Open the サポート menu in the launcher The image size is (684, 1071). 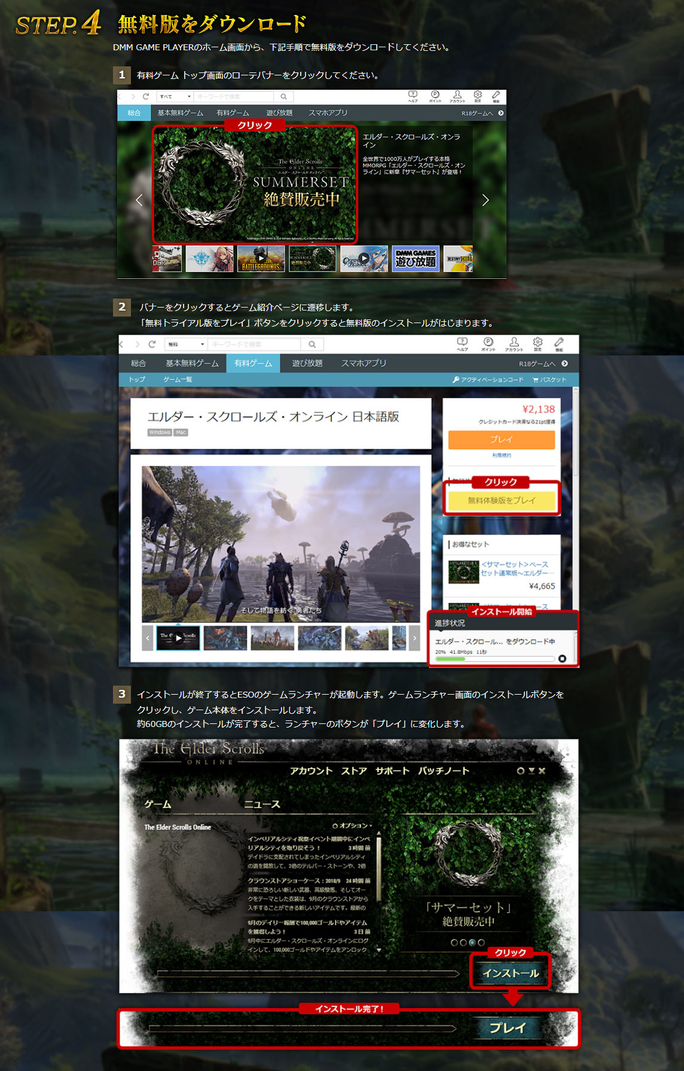pos(392,771)
